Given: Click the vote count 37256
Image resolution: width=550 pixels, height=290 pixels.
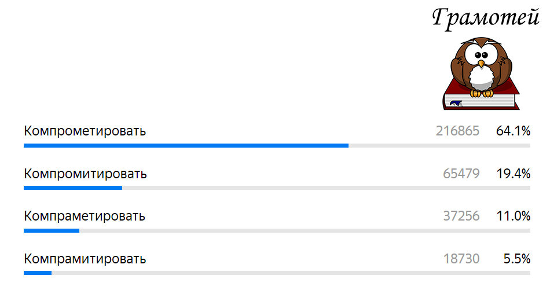Looking at the screenshot, I should tap(461, 216).
